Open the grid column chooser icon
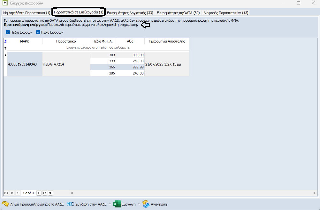The image size is (320, 210). tap(5, 41)
